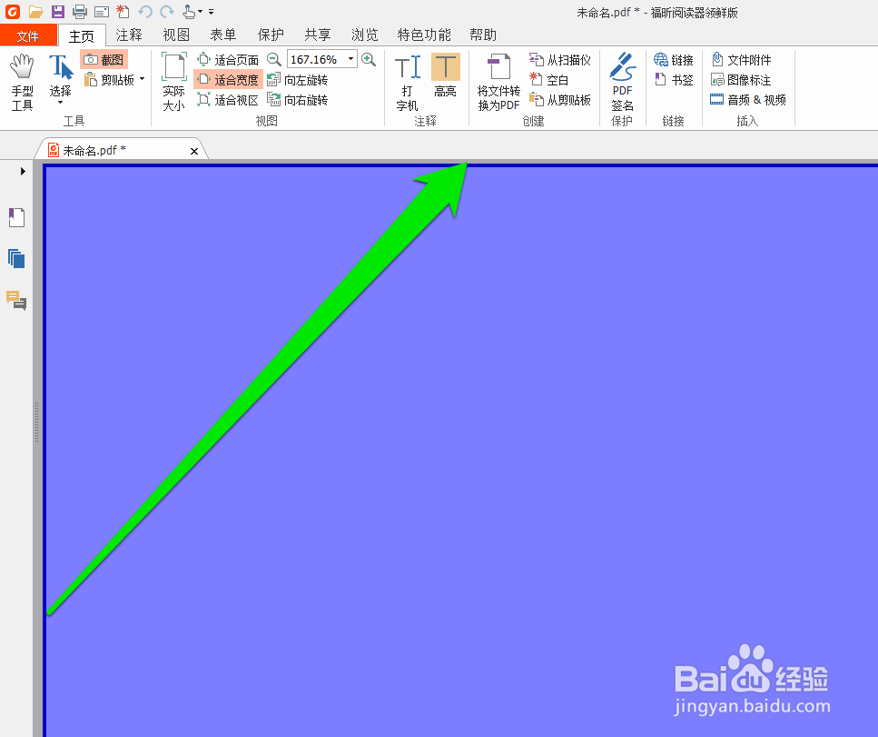Enable 适合视区 fit visible area

click(x=226, y=99)
